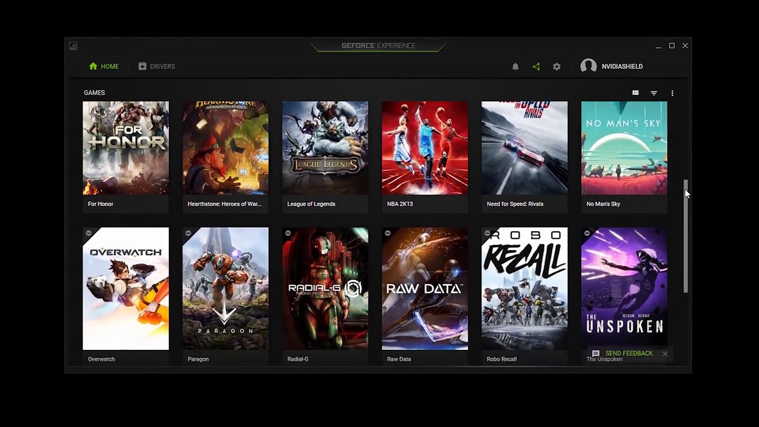Click the badge on Robo Recall cover
Viewport: 759px width, 427px height.
click(487, 233)
